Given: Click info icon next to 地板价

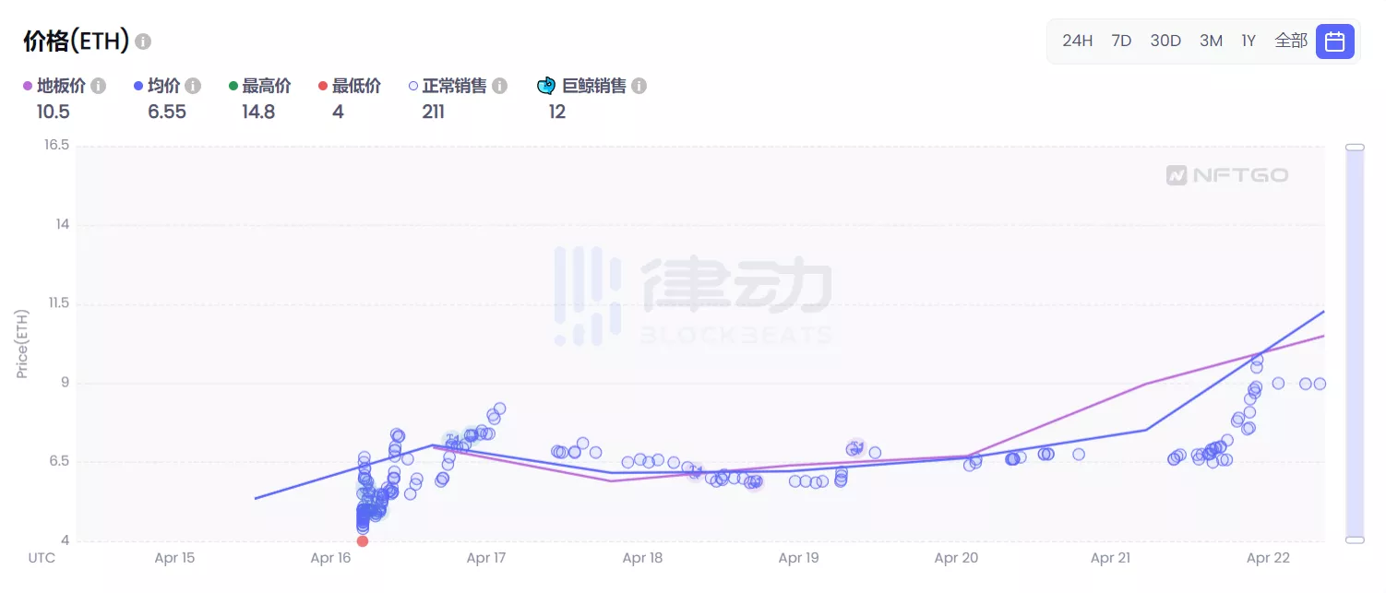Looking at the screenshot, I should [x=98, y=86].
